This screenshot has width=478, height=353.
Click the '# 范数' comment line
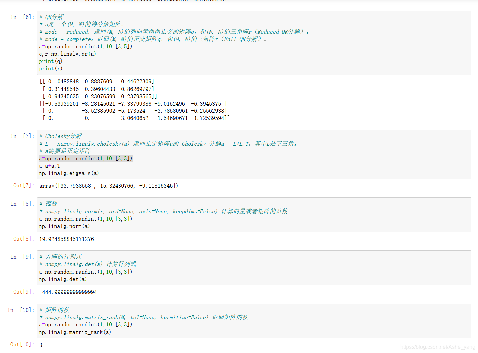(48, 203)
